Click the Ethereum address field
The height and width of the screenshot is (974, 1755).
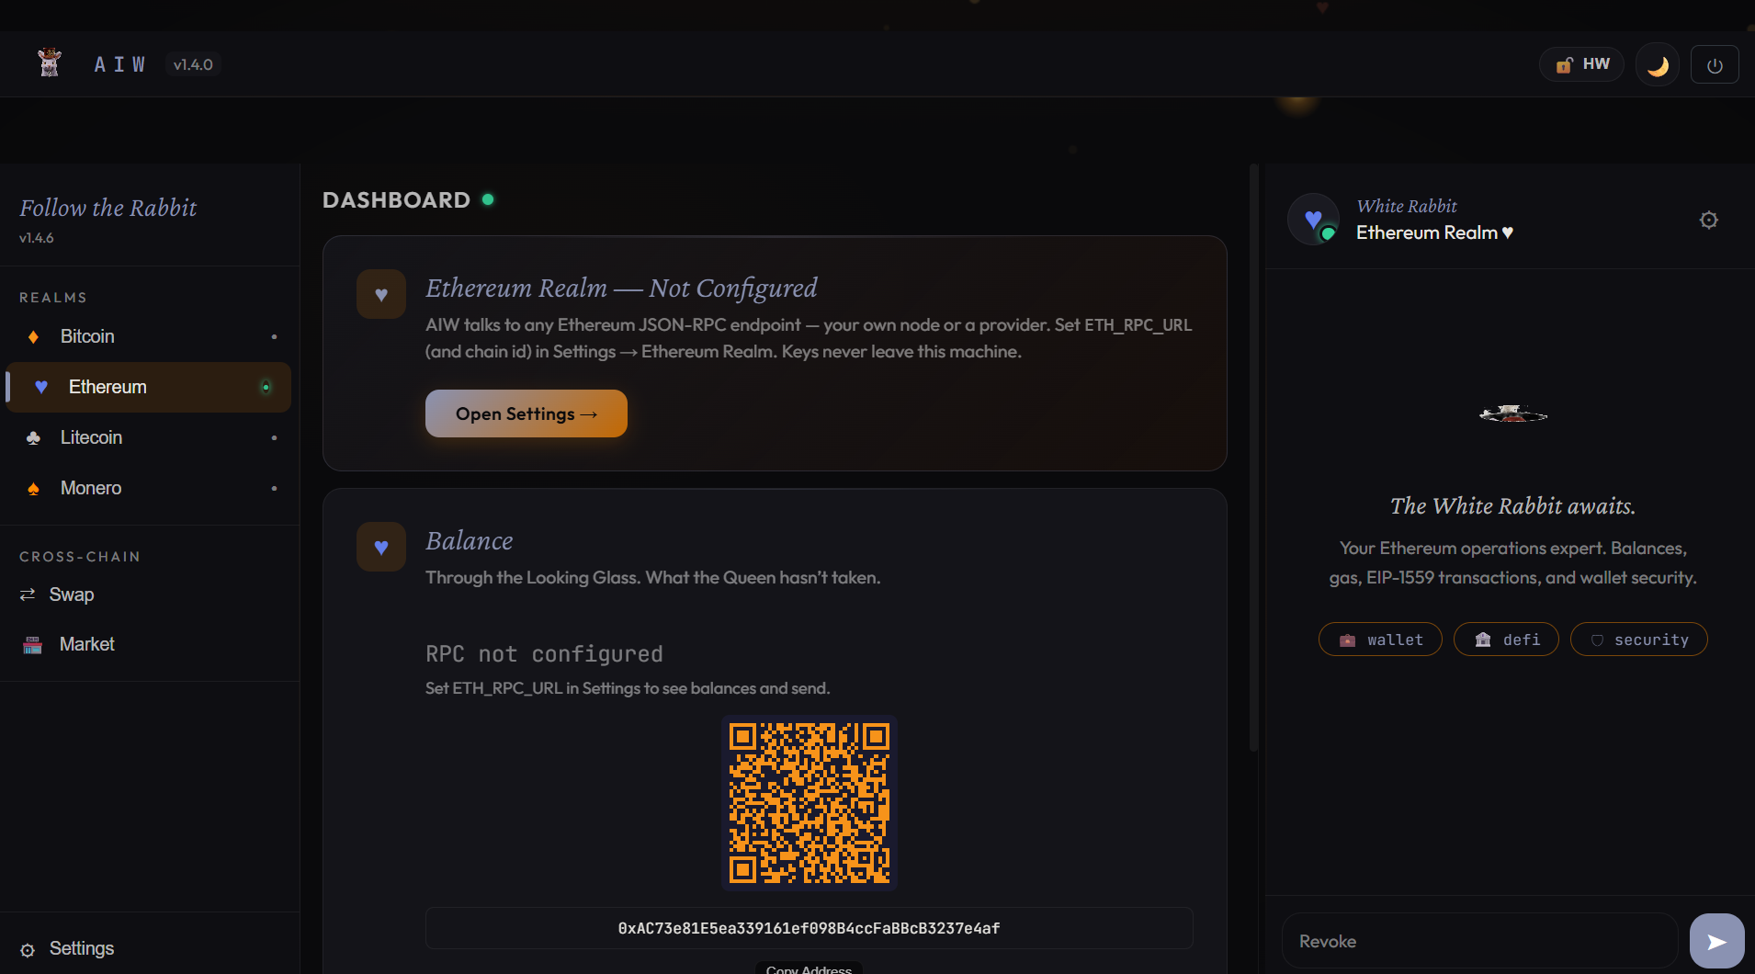click(x=810, y=928)
